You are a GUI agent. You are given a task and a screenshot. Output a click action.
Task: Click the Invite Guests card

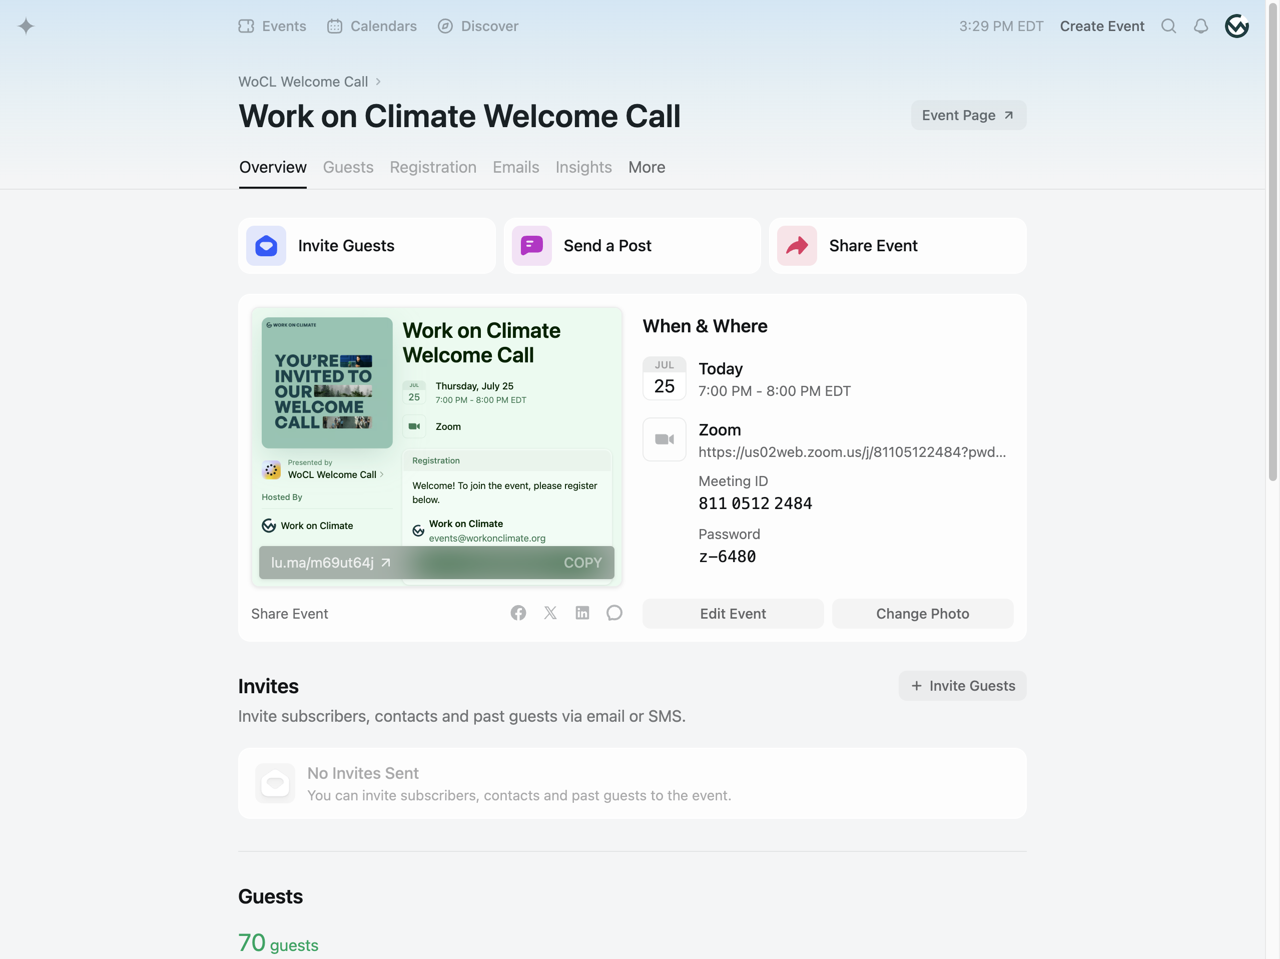pos(367,245)
